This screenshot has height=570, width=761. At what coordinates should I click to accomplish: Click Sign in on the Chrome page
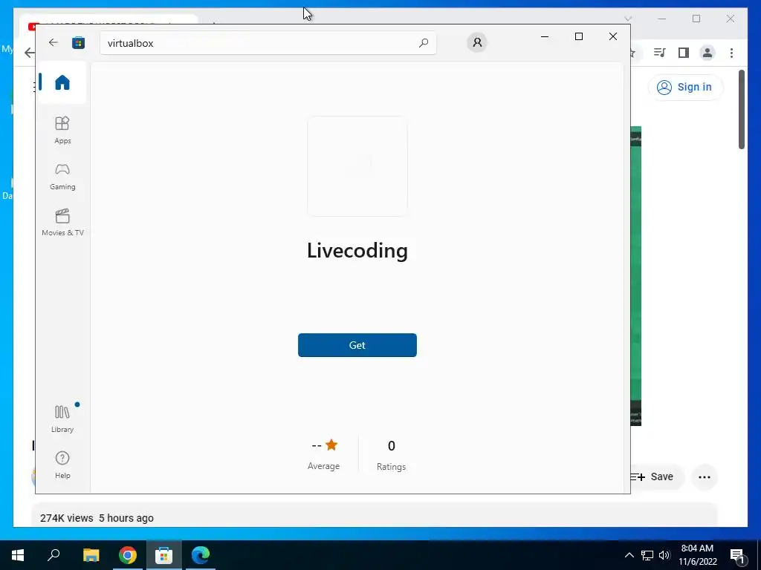click(x=685, y=88)
